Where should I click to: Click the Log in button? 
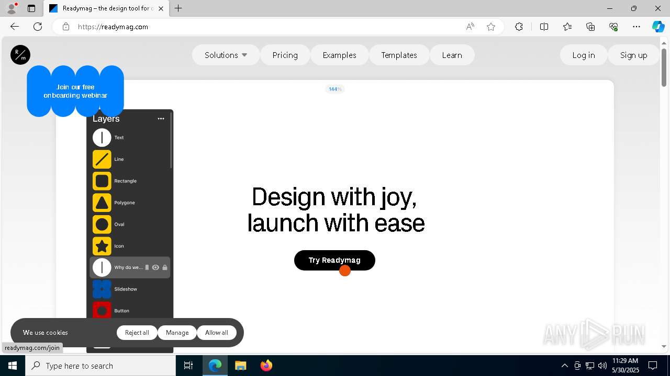583,55
